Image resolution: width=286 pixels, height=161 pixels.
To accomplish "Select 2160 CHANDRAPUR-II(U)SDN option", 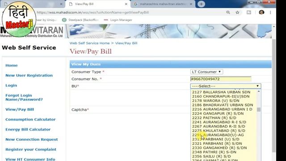I will coord(223,97).
